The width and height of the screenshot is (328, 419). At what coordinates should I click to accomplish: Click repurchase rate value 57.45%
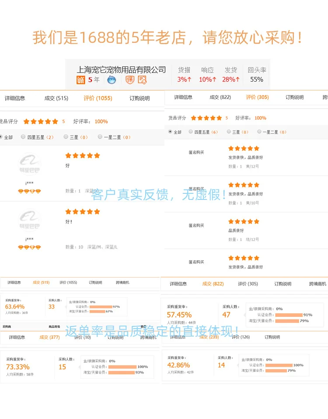point(179,315)
